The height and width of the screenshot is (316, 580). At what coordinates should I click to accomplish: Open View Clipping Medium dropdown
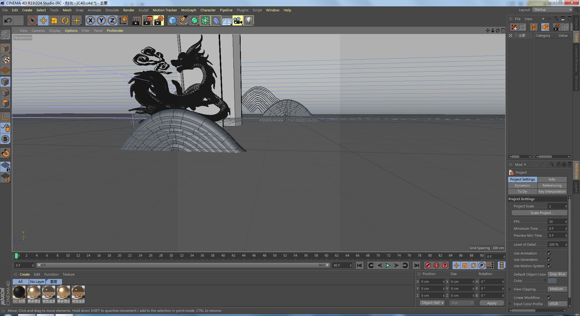557,289
